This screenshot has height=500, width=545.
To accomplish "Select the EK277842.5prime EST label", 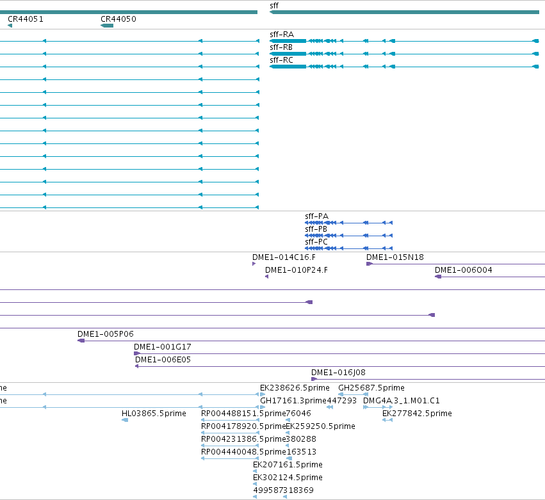I will click(417, 414).
